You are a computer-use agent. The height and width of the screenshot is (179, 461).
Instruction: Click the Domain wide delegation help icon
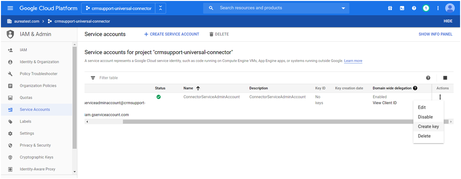tap(415, 88)
